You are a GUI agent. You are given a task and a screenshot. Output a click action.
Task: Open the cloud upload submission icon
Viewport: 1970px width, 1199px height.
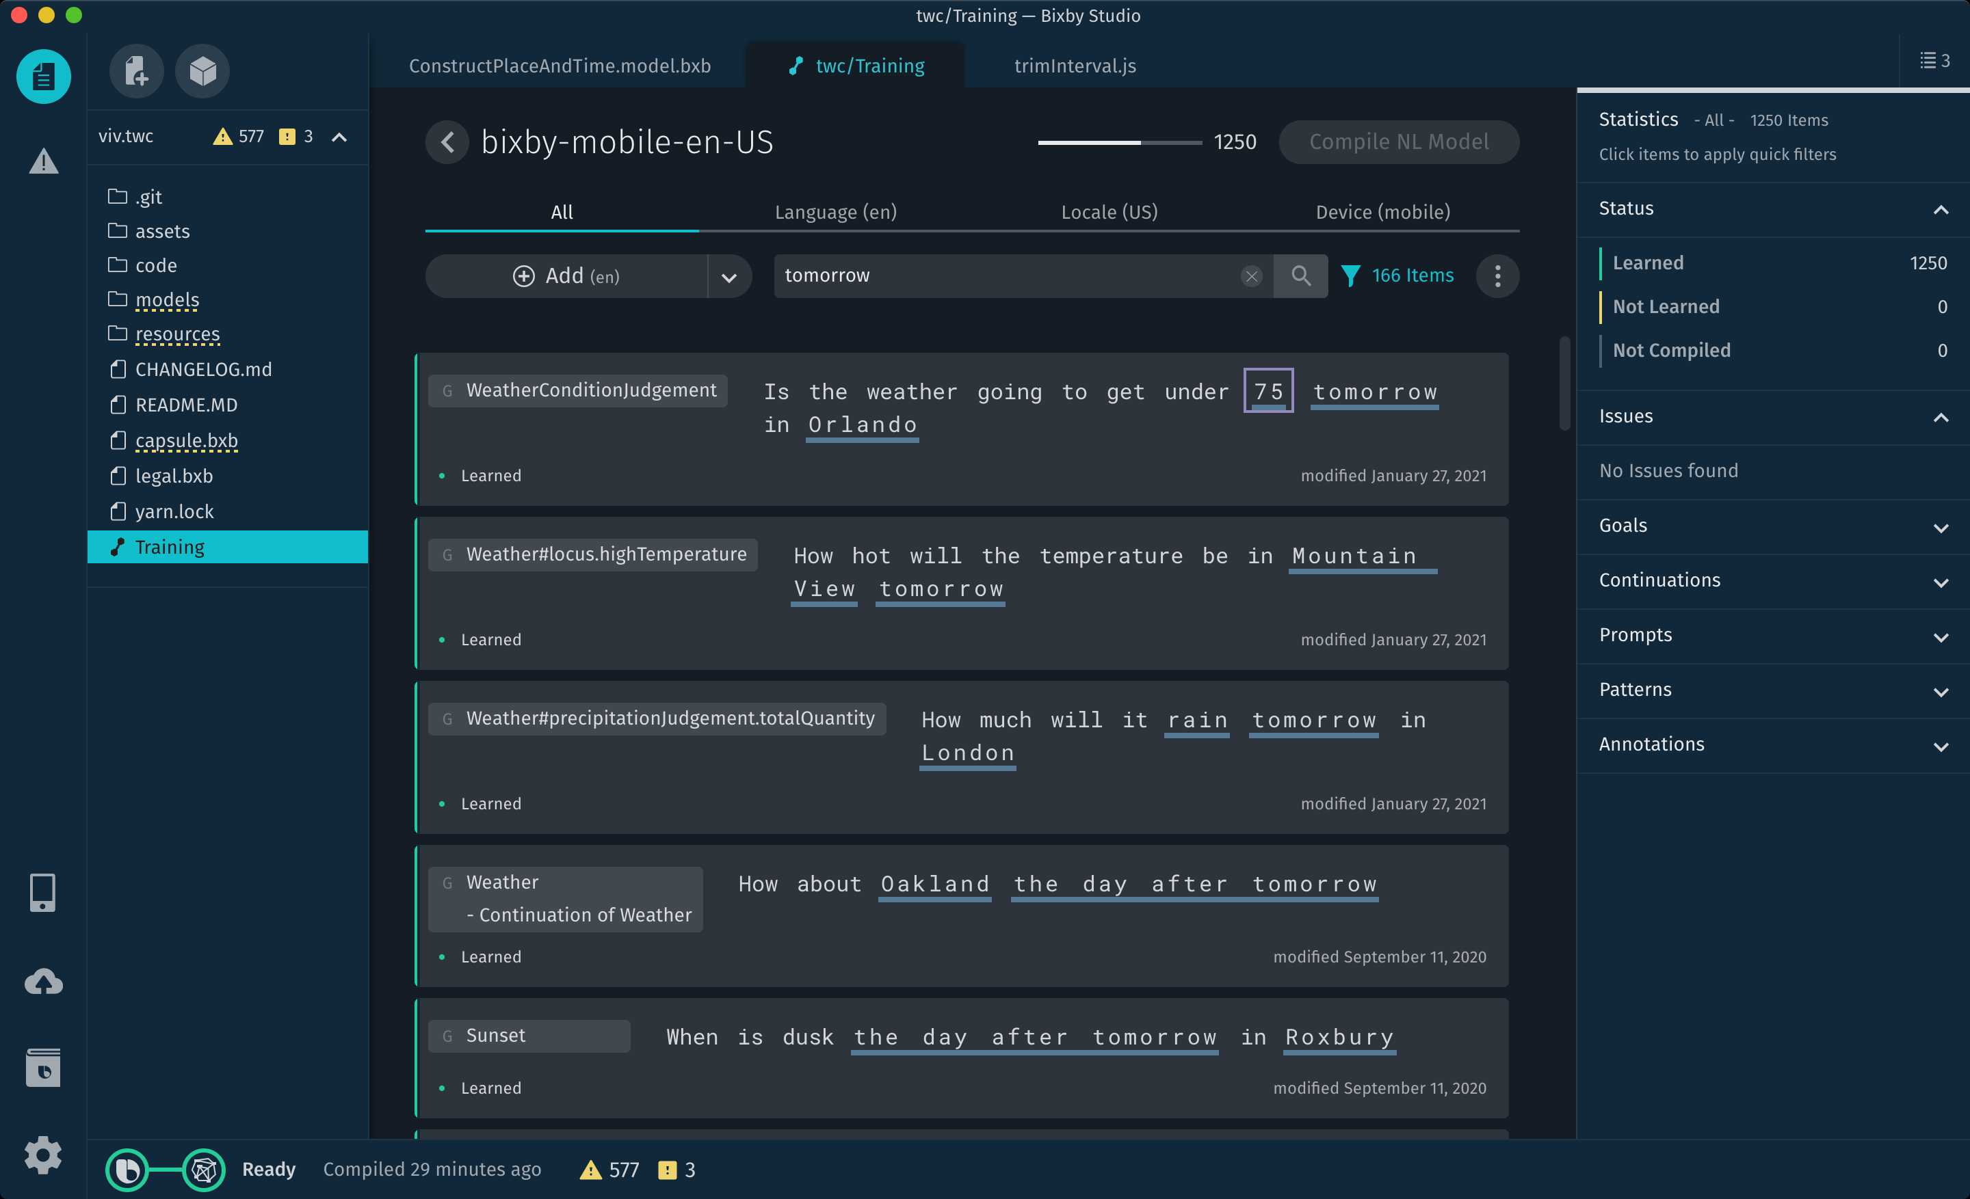[43, 982]
